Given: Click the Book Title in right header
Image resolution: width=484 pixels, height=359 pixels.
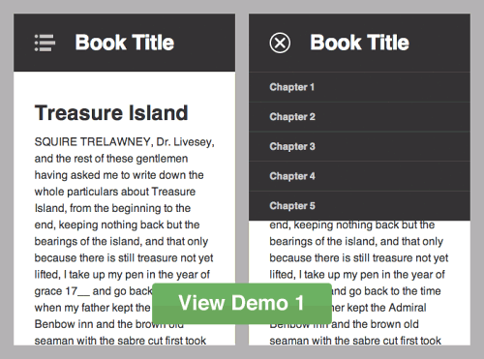Looking at the screenshot, I should click(x=359, y=43).
